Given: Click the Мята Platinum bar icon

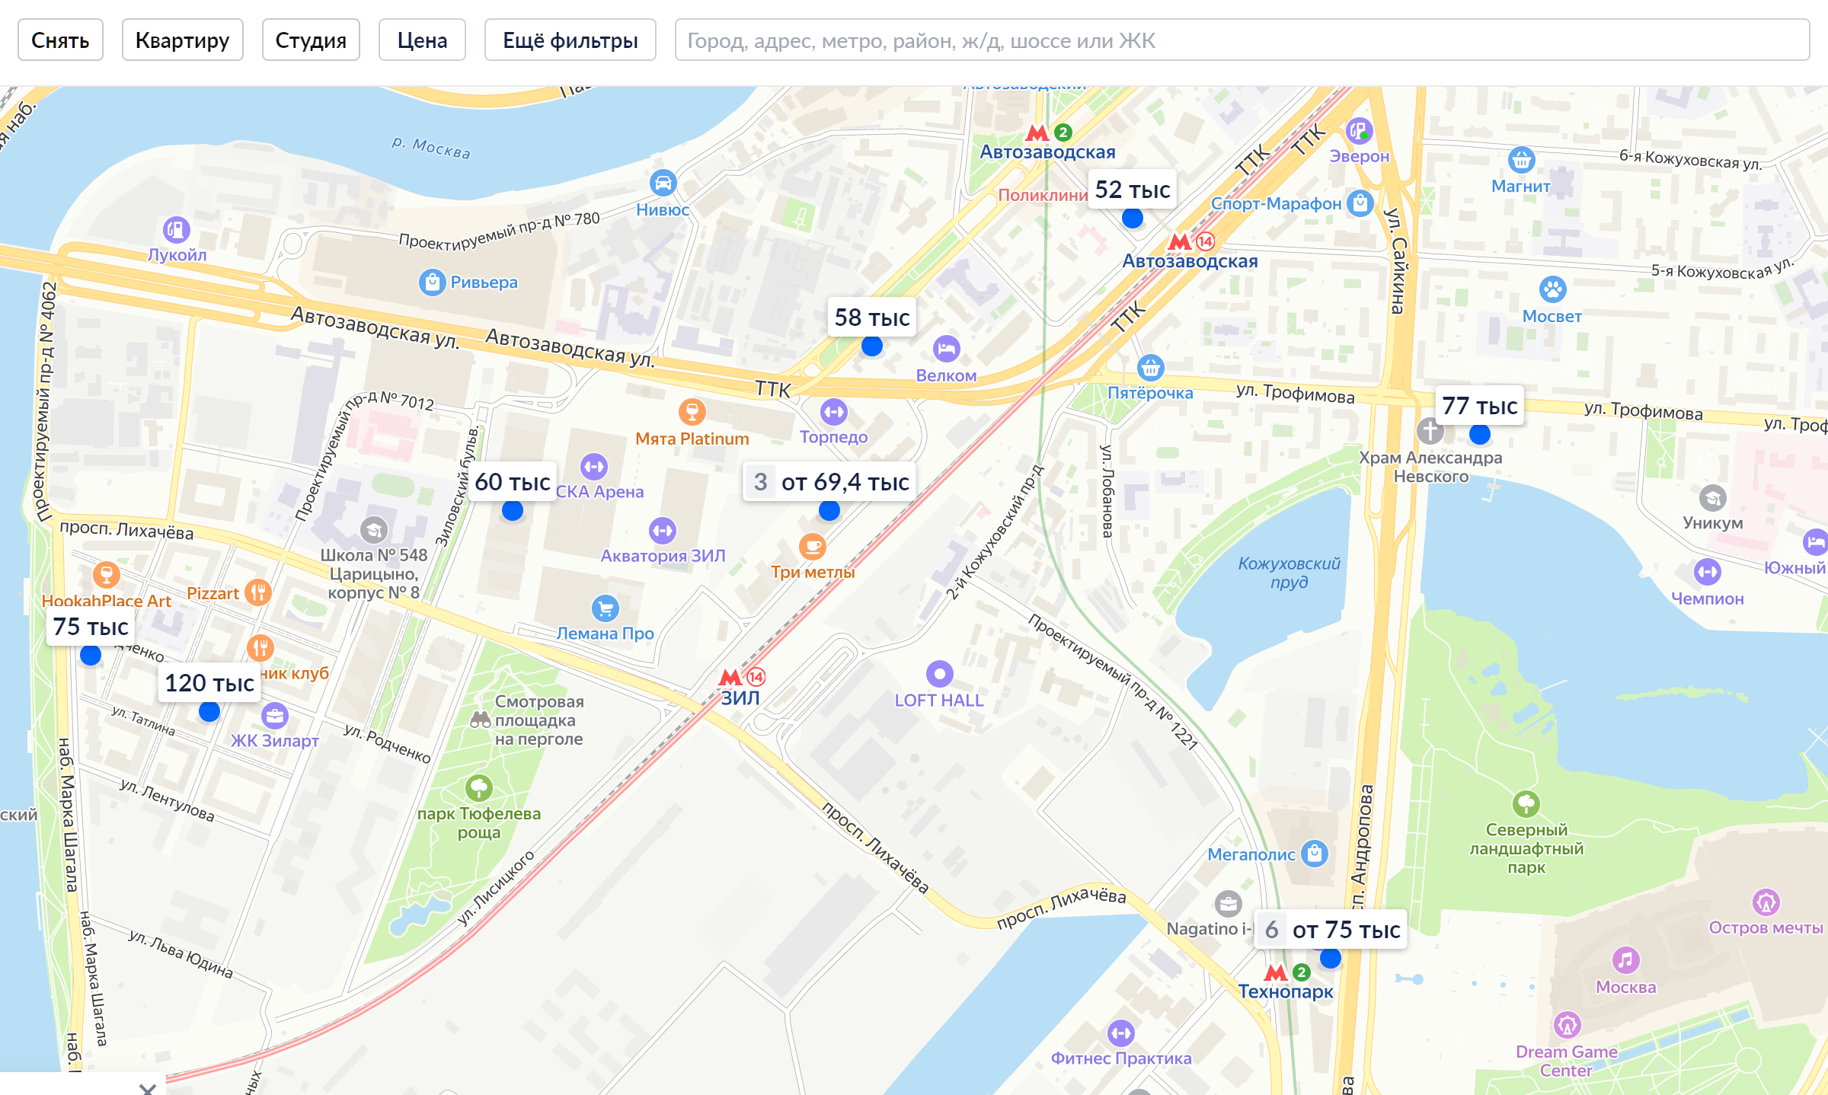Looking at the screenshot, I should 692,412.
